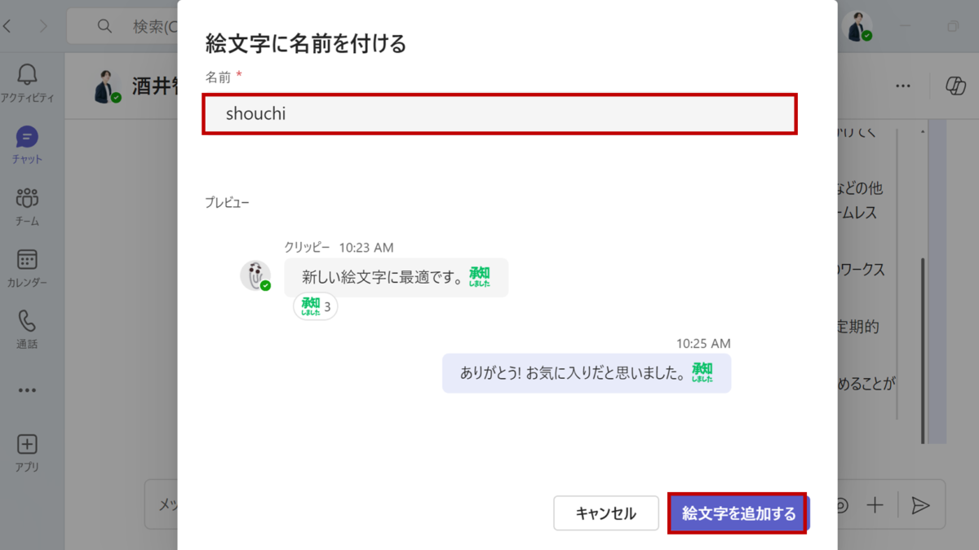979x550 pixels.
Task: Click the plus attachment icon near message box
Action: (x=875, y=504)
